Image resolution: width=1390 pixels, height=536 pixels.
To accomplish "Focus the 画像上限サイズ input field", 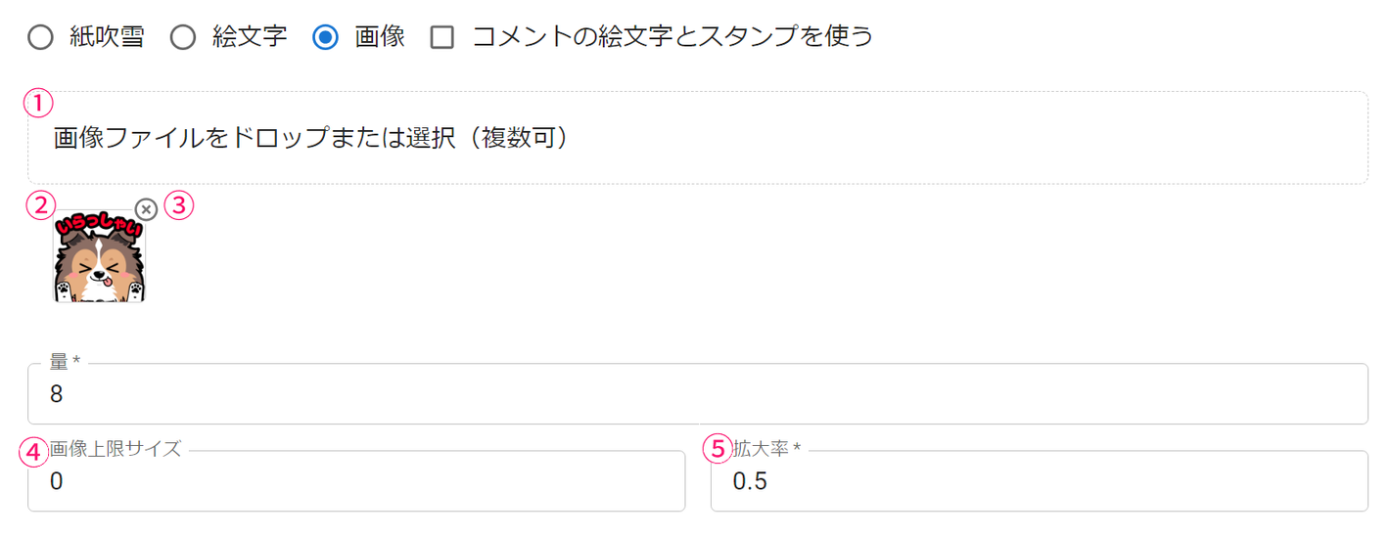I will click(x=356, y=481).
